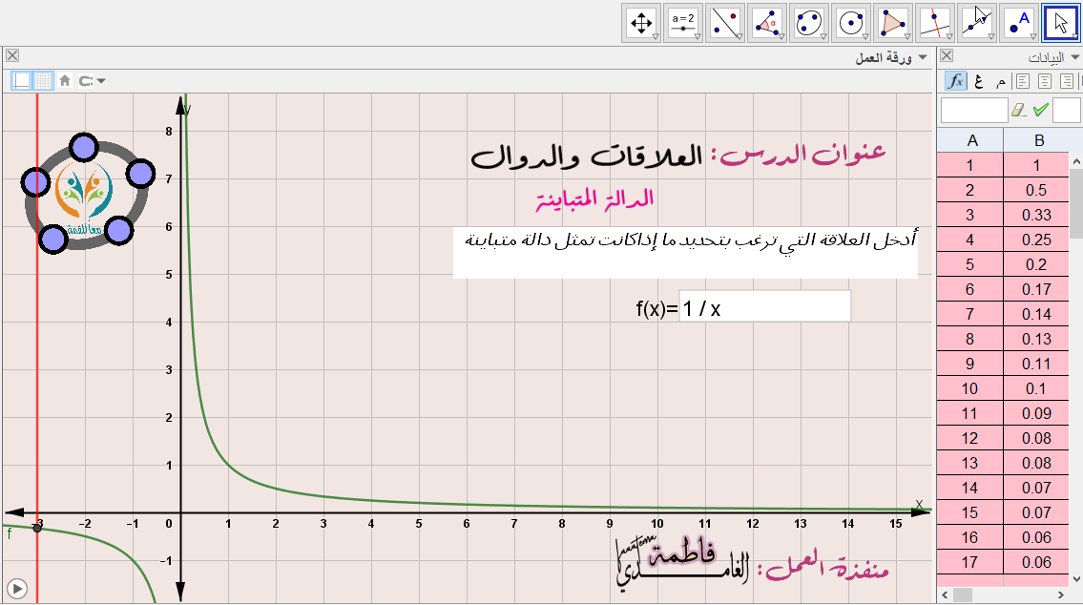Select the Ellipse conic tool
Image resolution: width=1083 pixels, height=605 pixels.
pos(809,24)
